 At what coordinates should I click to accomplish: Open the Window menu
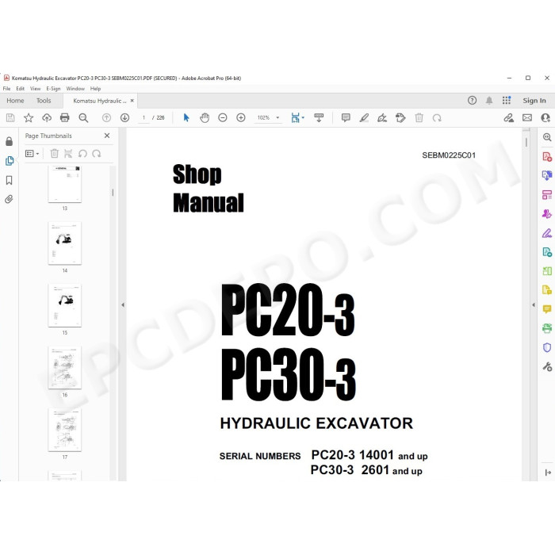click(75, 89)
